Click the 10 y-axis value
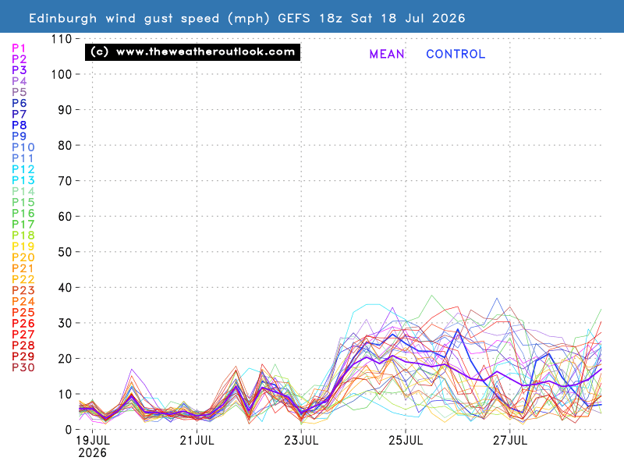The height and width of the screenshot is (468, 624). (65, 395)
